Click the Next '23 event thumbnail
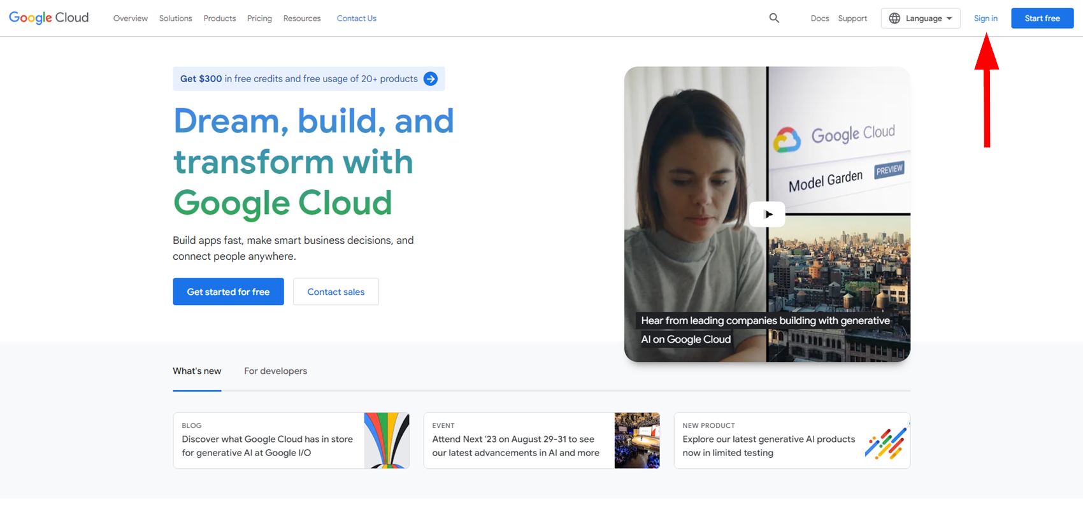 click(x=637, y=441)
